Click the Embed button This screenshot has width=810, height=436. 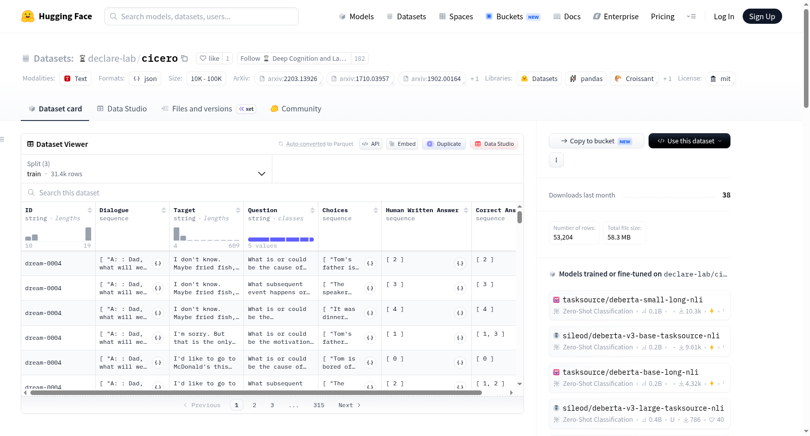click(x=402, y=144)
